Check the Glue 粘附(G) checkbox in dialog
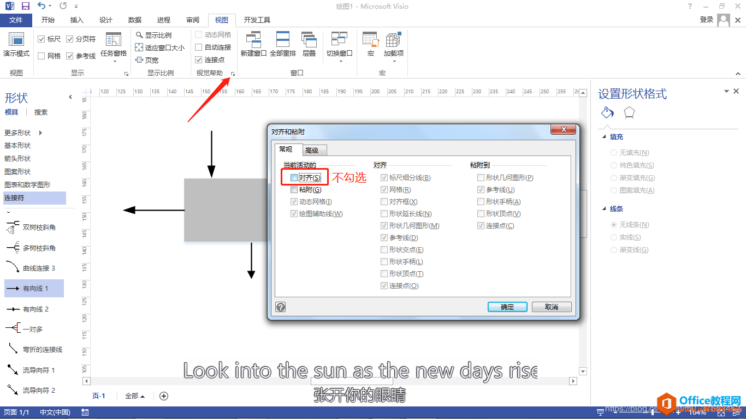 tap(294, 190)
